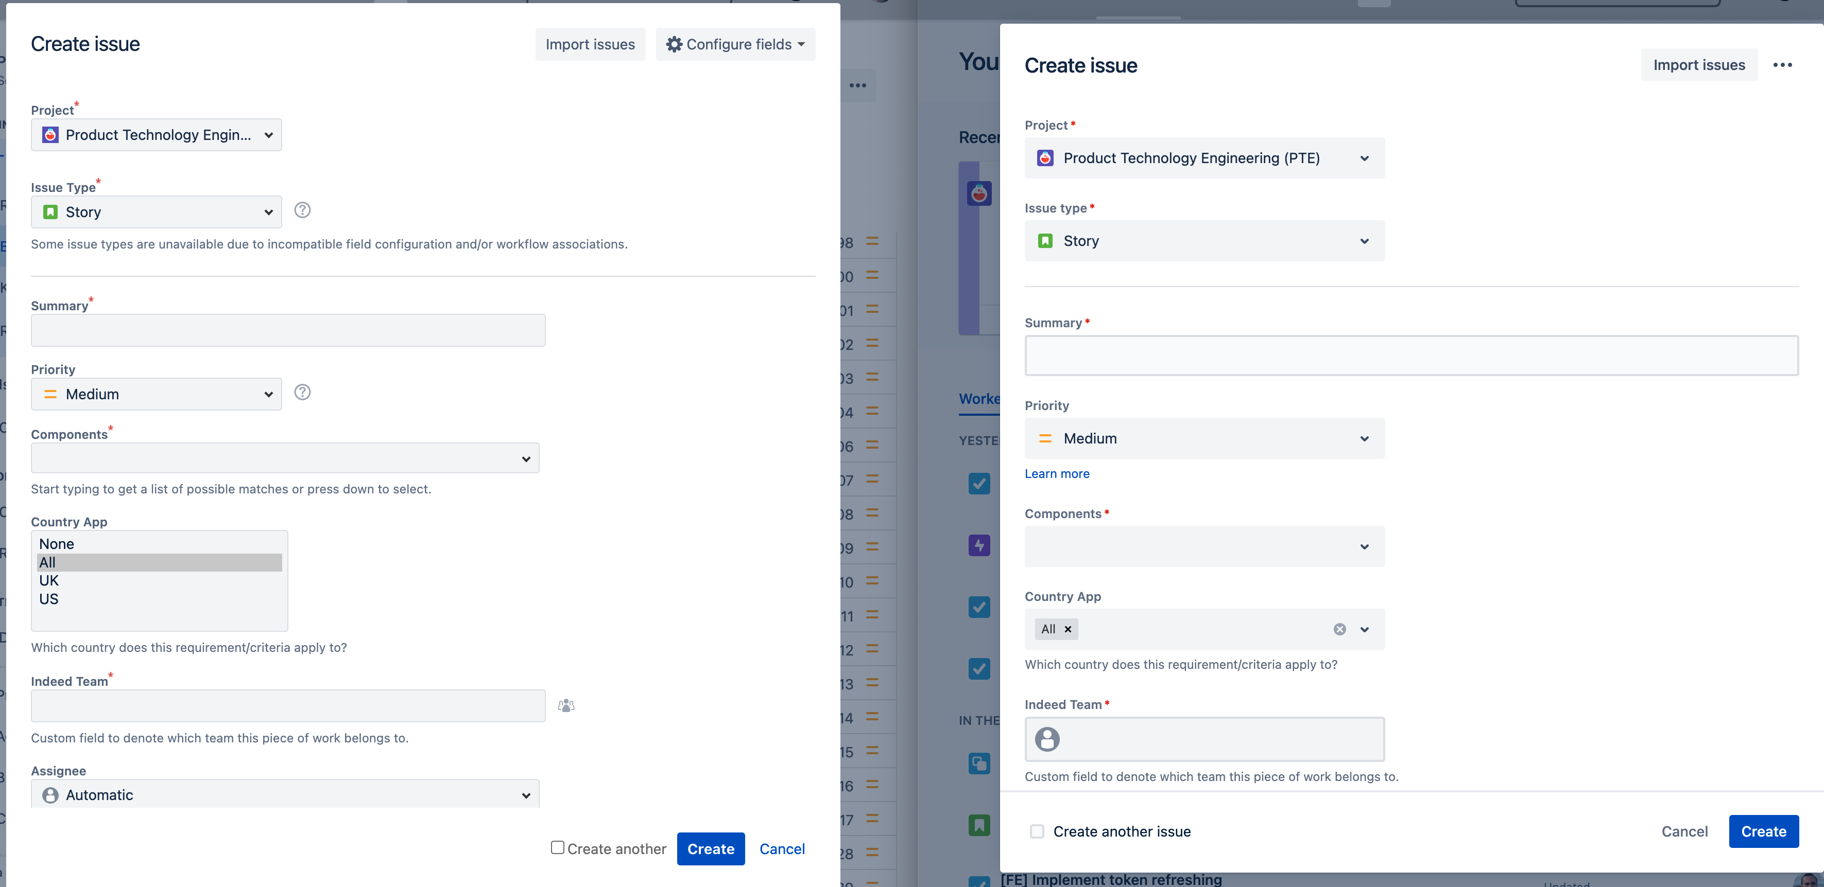The image size is (1824, 887).
Task: Click the blue subtask icon in background list
Action: tap(979, 763)
